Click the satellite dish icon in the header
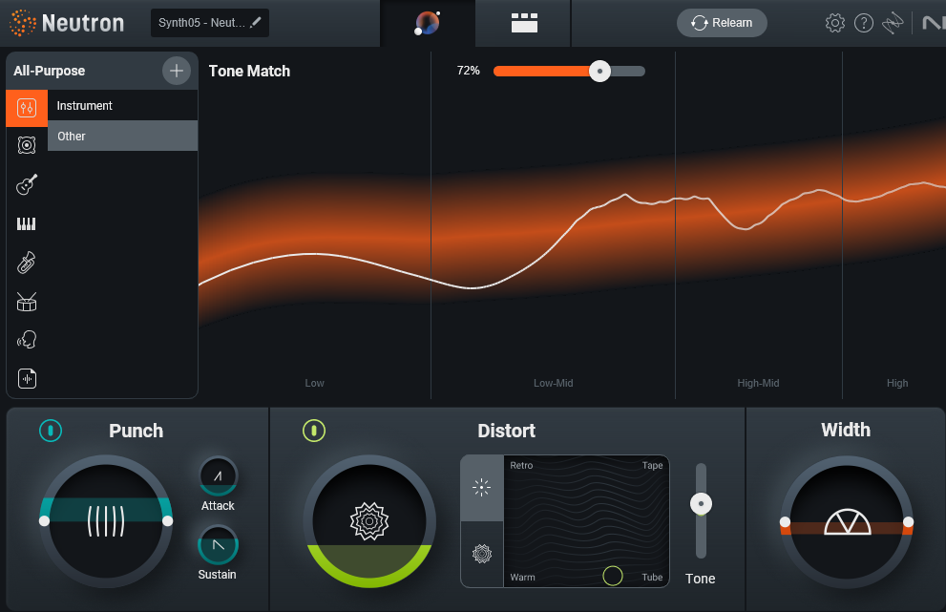The height and width of the screenshot is (612, 946). coord(893,23)
